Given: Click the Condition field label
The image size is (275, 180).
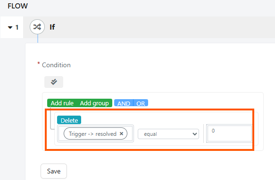Looking at the screenshot, I should pos(56,65).
